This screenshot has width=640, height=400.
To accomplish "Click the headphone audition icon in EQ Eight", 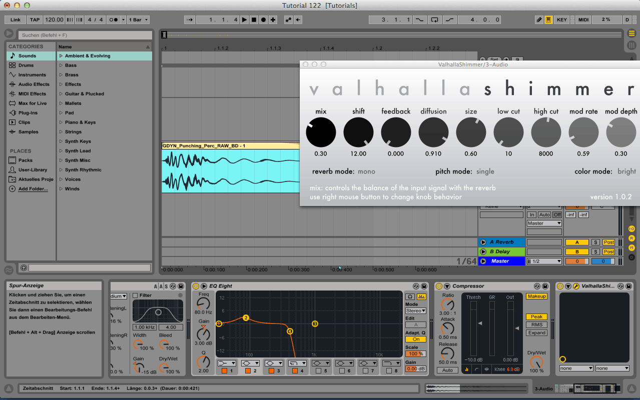I will [410, 296].
